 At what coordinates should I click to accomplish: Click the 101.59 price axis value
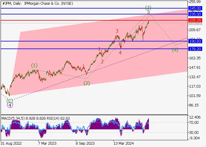(x=195, y=96)
